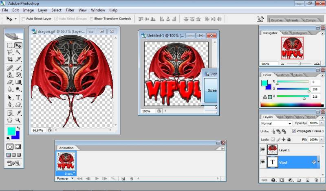
Task: Select the Clone Stamp tool
Action: (10, 75)
